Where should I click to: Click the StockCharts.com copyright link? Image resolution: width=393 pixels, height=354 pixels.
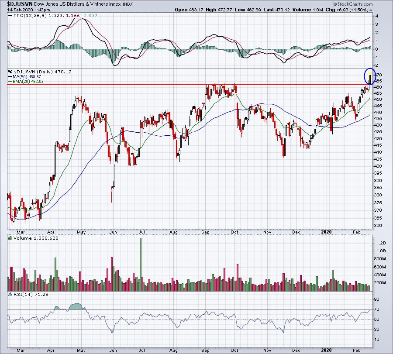pos(353,4)
